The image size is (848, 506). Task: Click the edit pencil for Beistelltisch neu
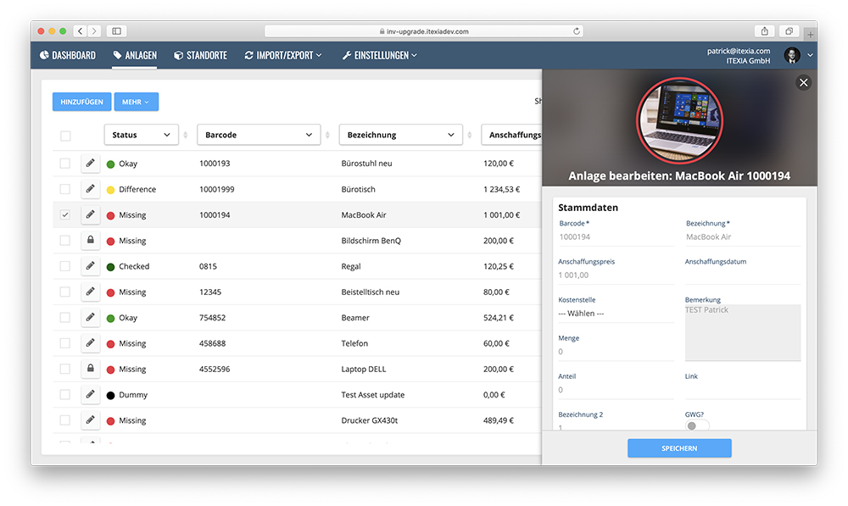[91, 292]
